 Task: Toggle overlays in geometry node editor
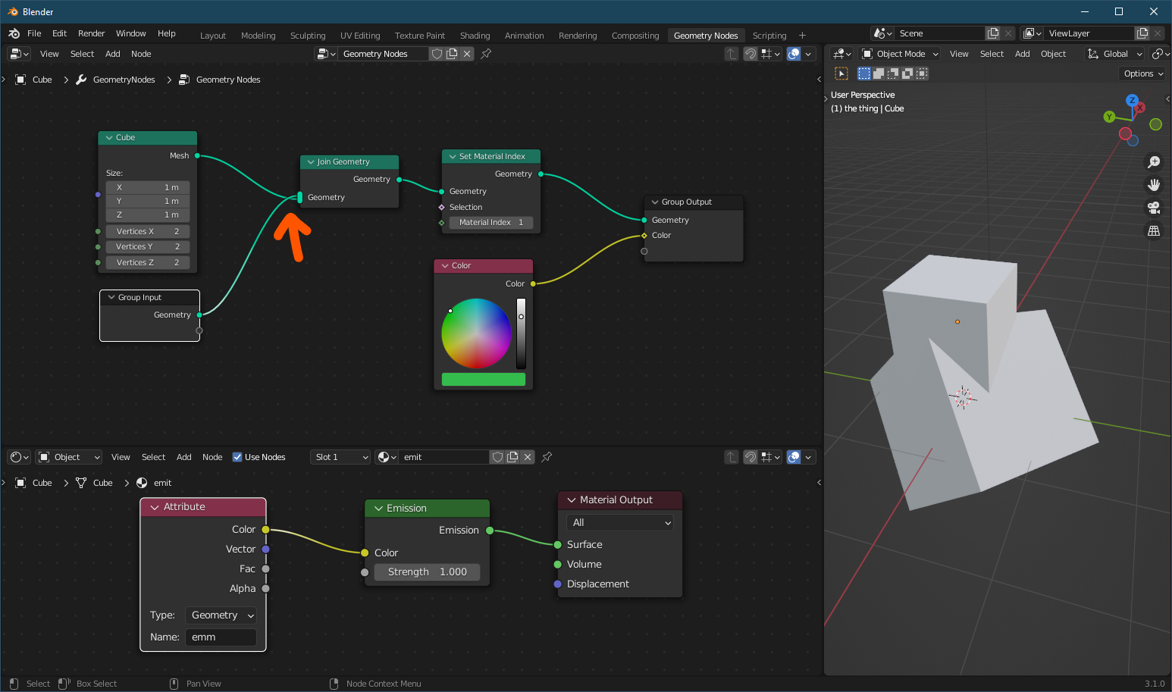(x=794, y=54)
